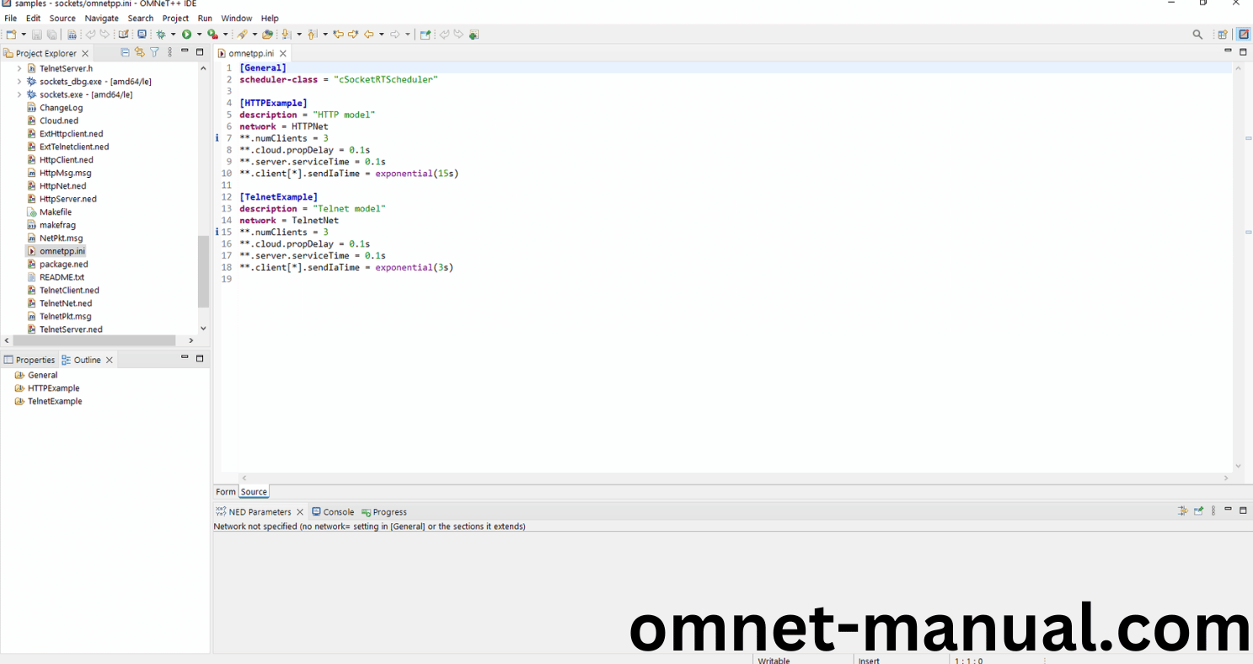Maximize the Outline panel
This screenshot has height=664, width=1253.
point(200,359)
